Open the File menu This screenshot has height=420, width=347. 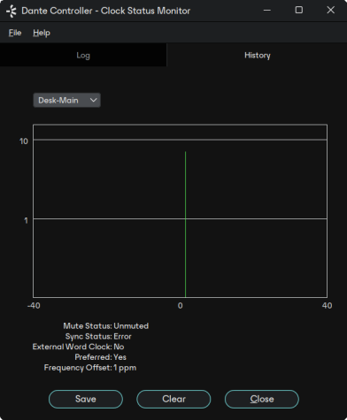click(15, 33)
